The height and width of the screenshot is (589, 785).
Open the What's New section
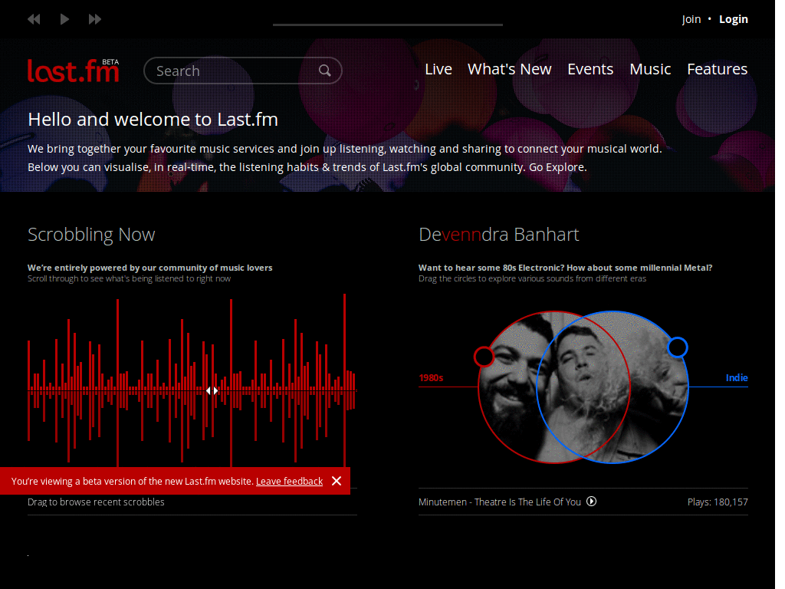(509, 69)
